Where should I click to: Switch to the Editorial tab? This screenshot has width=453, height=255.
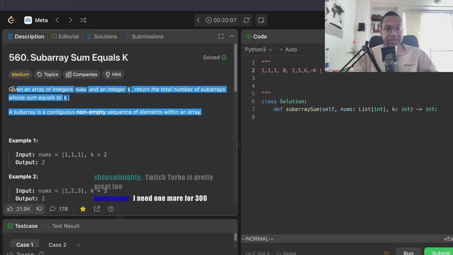(x=65, y=36)
